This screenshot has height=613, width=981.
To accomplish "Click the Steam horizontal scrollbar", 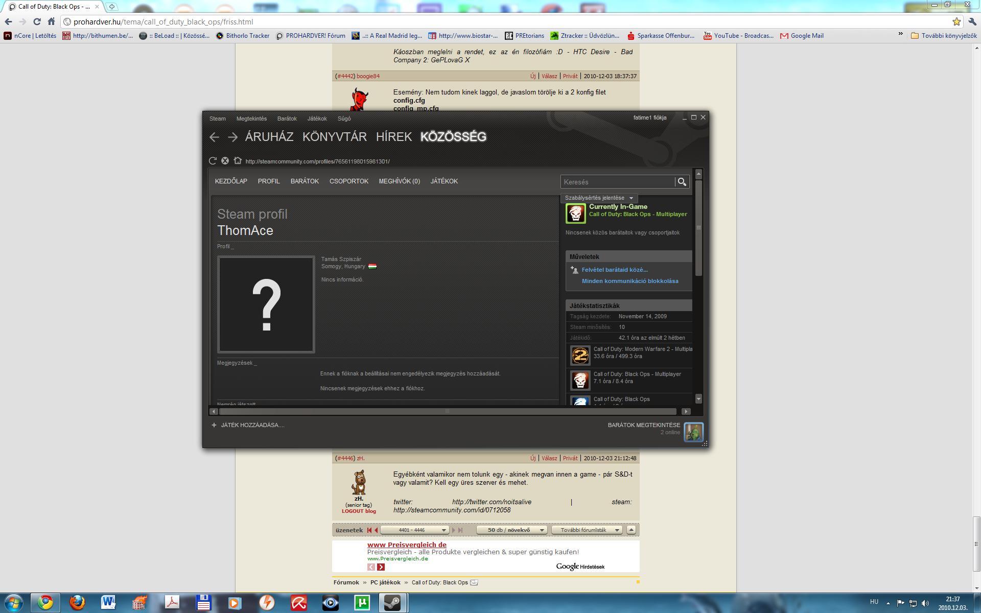I will 447,411.
